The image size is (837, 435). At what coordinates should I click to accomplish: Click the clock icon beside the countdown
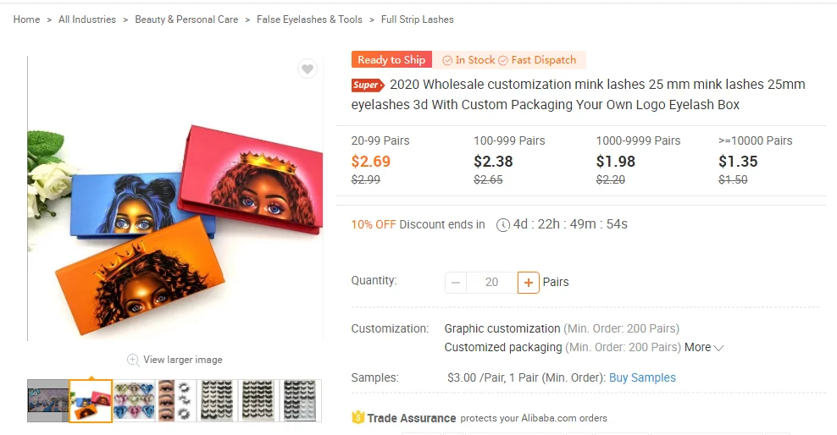(x=503, y=225)
